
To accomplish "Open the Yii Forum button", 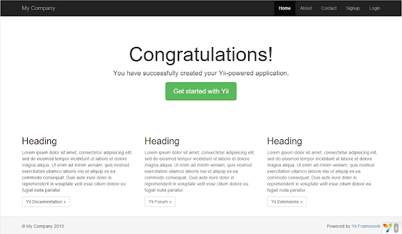I will tap(160, 202).
